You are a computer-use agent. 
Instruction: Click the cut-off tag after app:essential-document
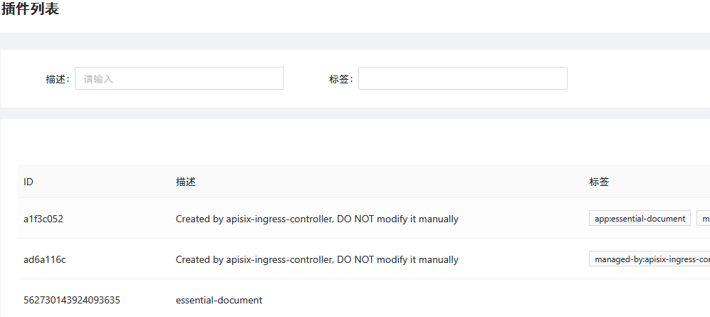point(704,219)
